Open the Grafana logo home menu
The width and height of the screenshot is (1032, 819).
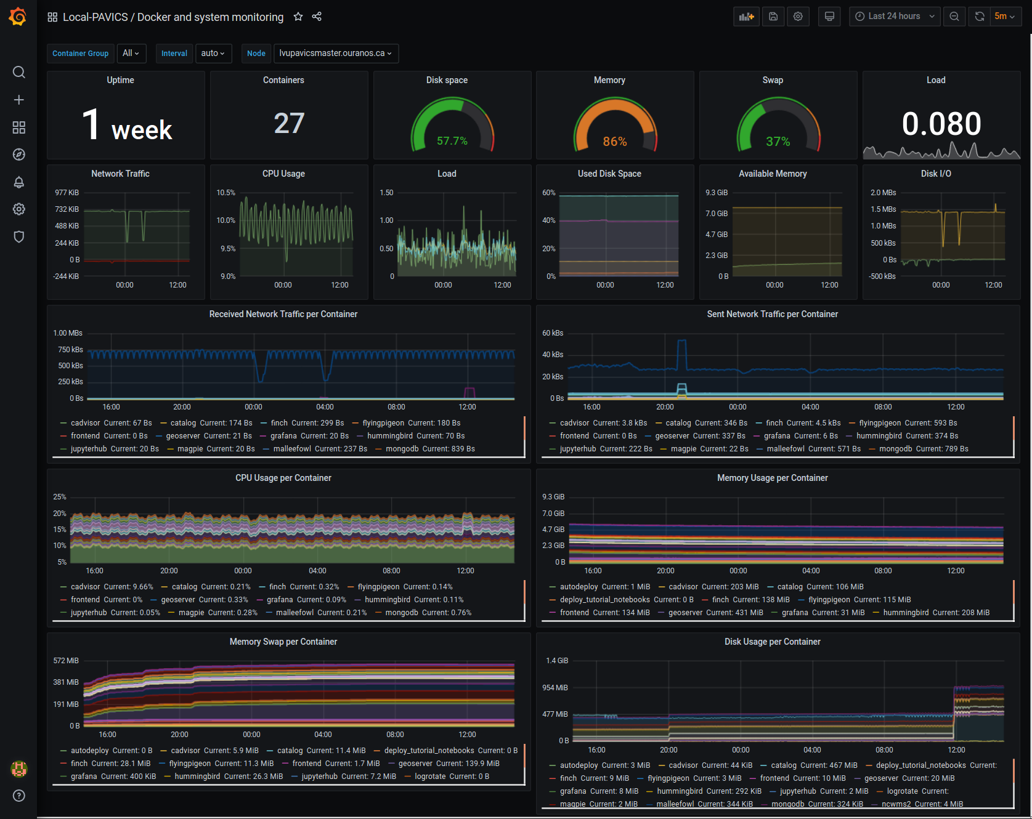pyautogui.click(x=18, y=17)
